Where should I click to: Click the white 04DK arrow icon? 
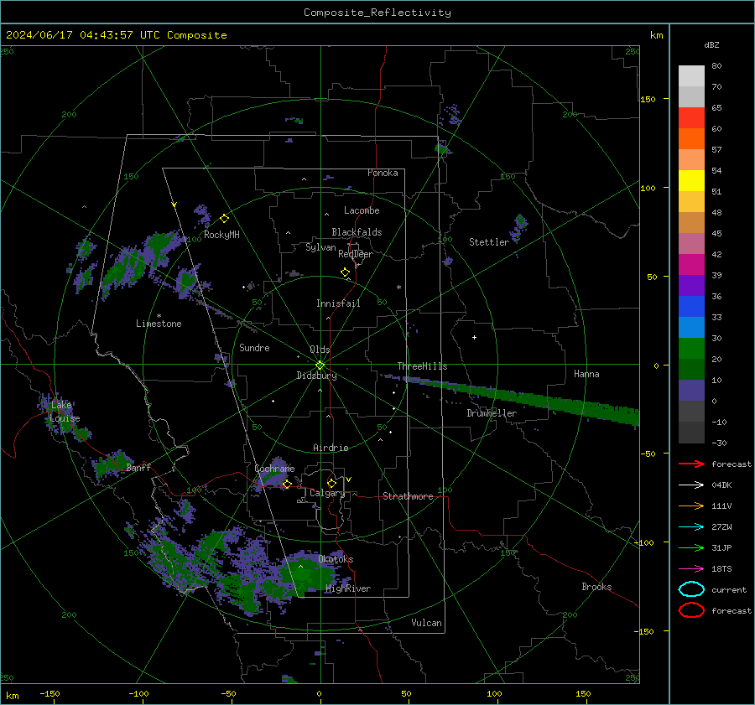[691, 485]
